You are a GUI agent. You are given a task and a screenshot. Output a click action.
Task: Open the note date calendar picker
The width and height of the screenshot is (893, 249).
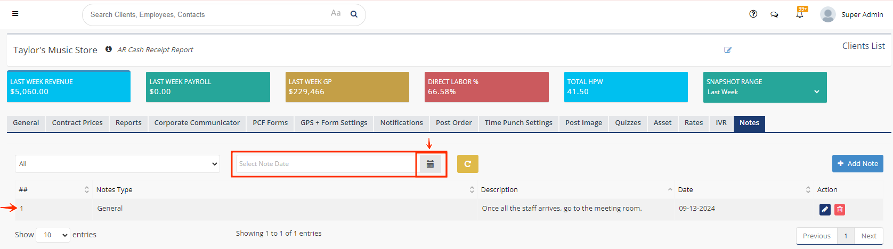(x=430, y=164)
